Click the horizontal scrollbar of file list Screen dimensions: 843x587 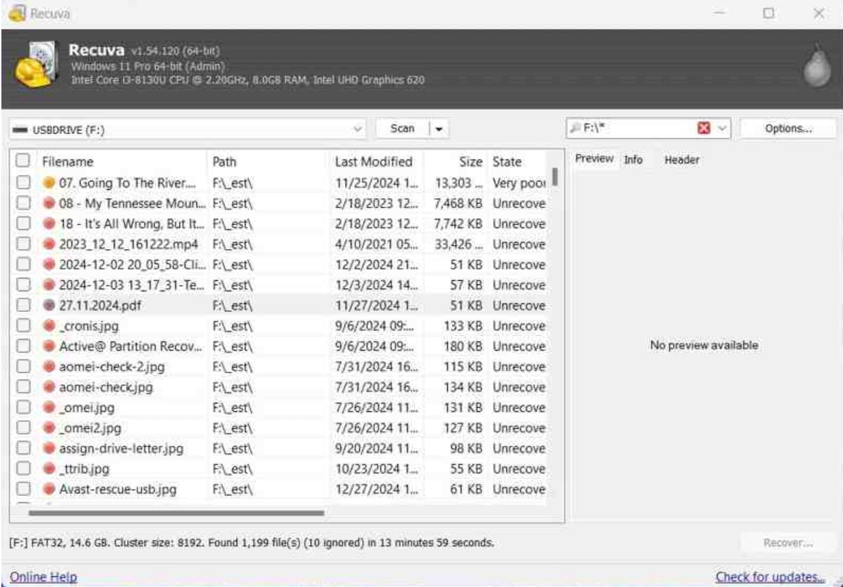pyautogui.click(x=176, y=513)
